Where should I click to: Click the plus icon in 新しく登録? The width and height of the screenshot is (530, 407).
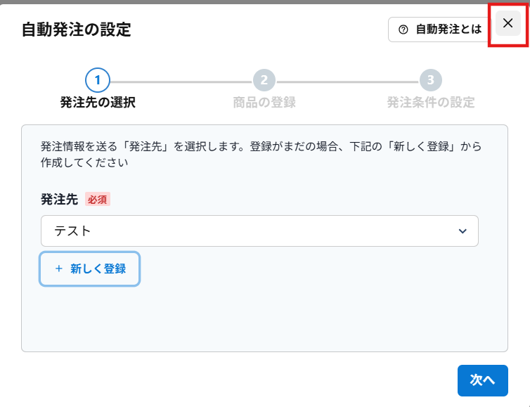coord(59,269)
